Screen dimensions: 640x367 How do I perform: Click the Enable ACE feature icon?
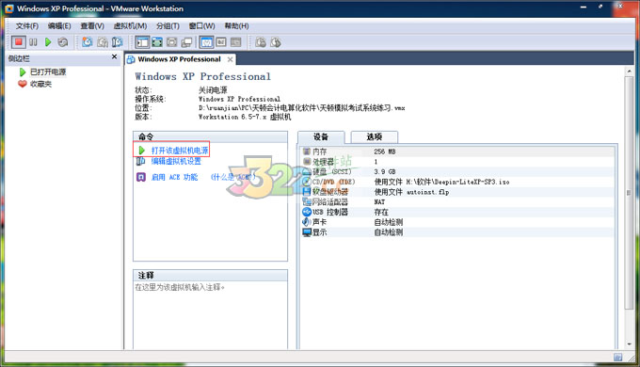coord(141,177)
